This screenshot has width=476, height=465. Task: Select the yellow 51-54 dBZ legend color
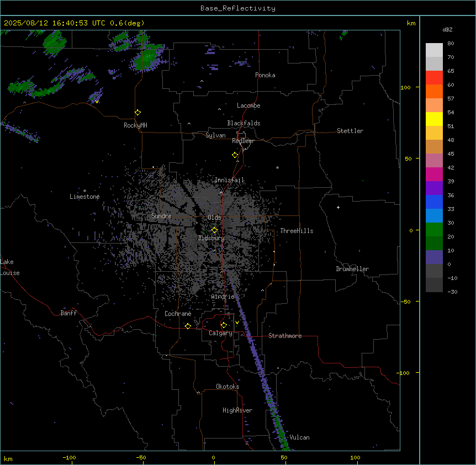point(434,119)
